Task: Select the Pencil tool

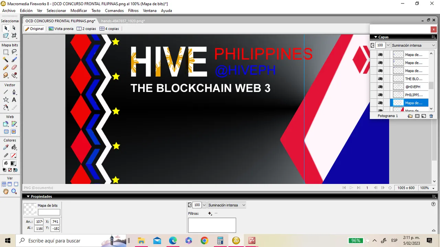Action: (x=6, y=67)
